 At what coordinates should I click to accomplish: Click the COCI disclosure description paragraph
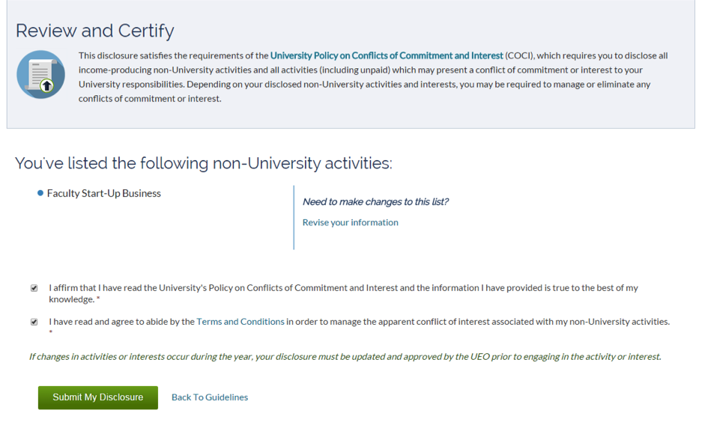point(373,77)
